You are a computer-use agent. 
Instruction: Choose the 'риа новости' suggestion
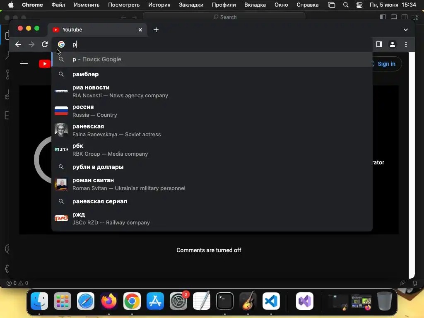[212, 92]
